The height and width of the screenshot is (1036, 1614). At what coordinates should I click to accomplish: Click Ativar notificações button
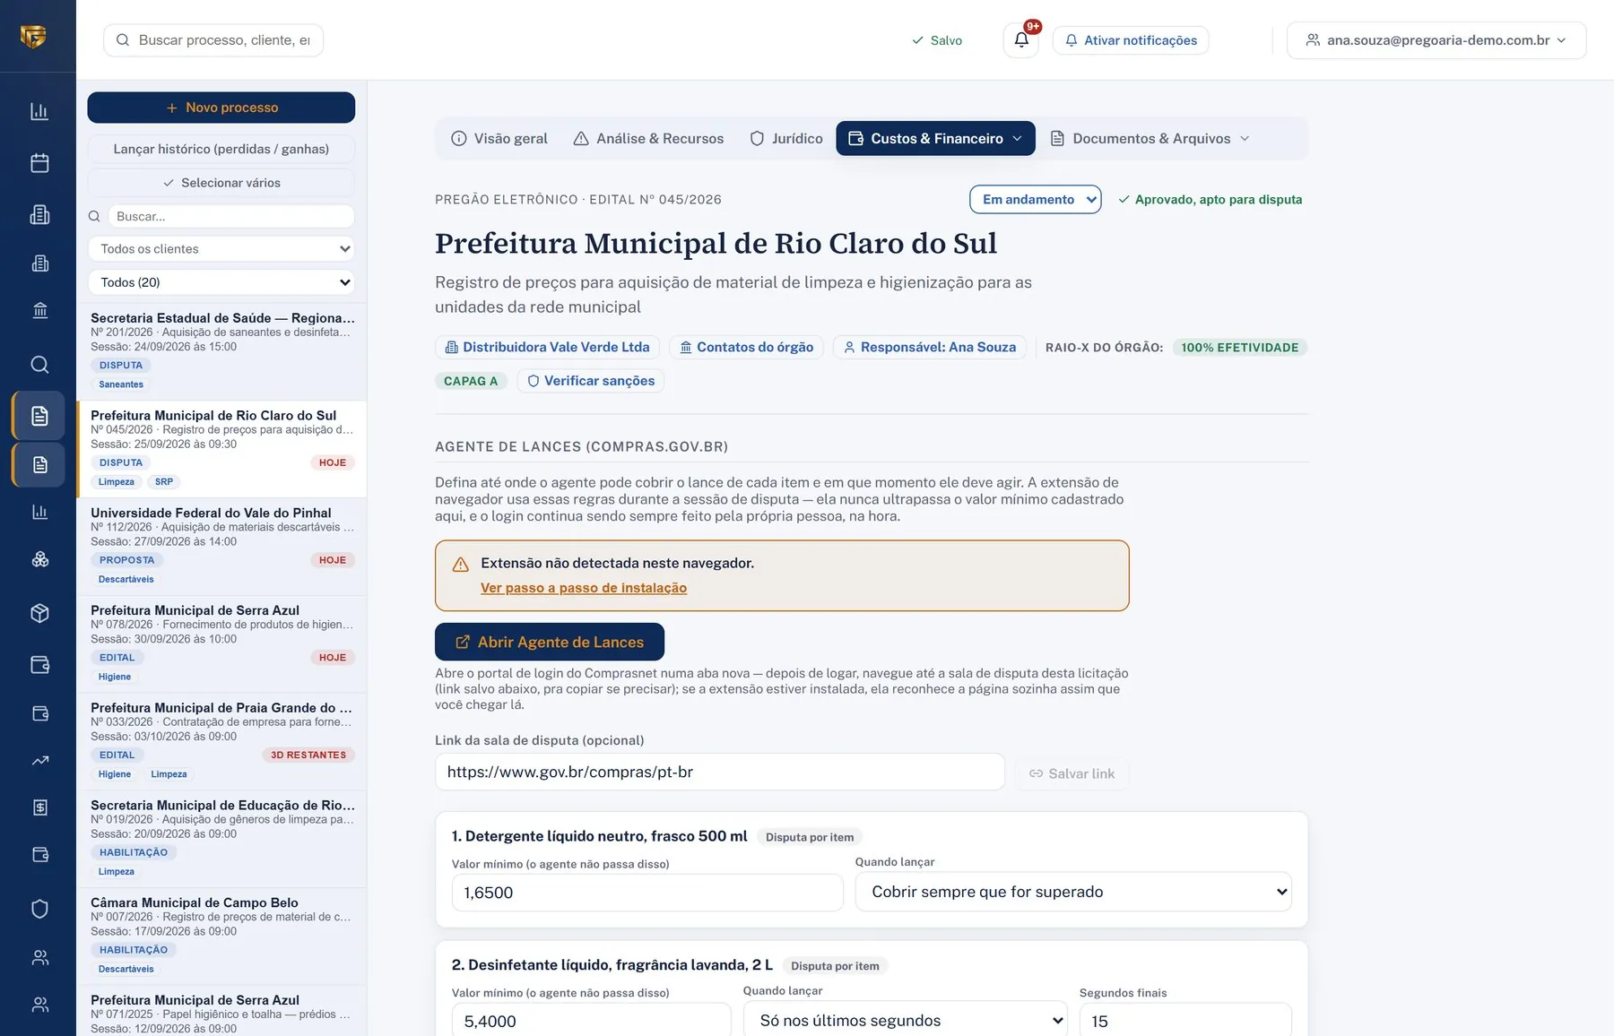[1131, 40]
